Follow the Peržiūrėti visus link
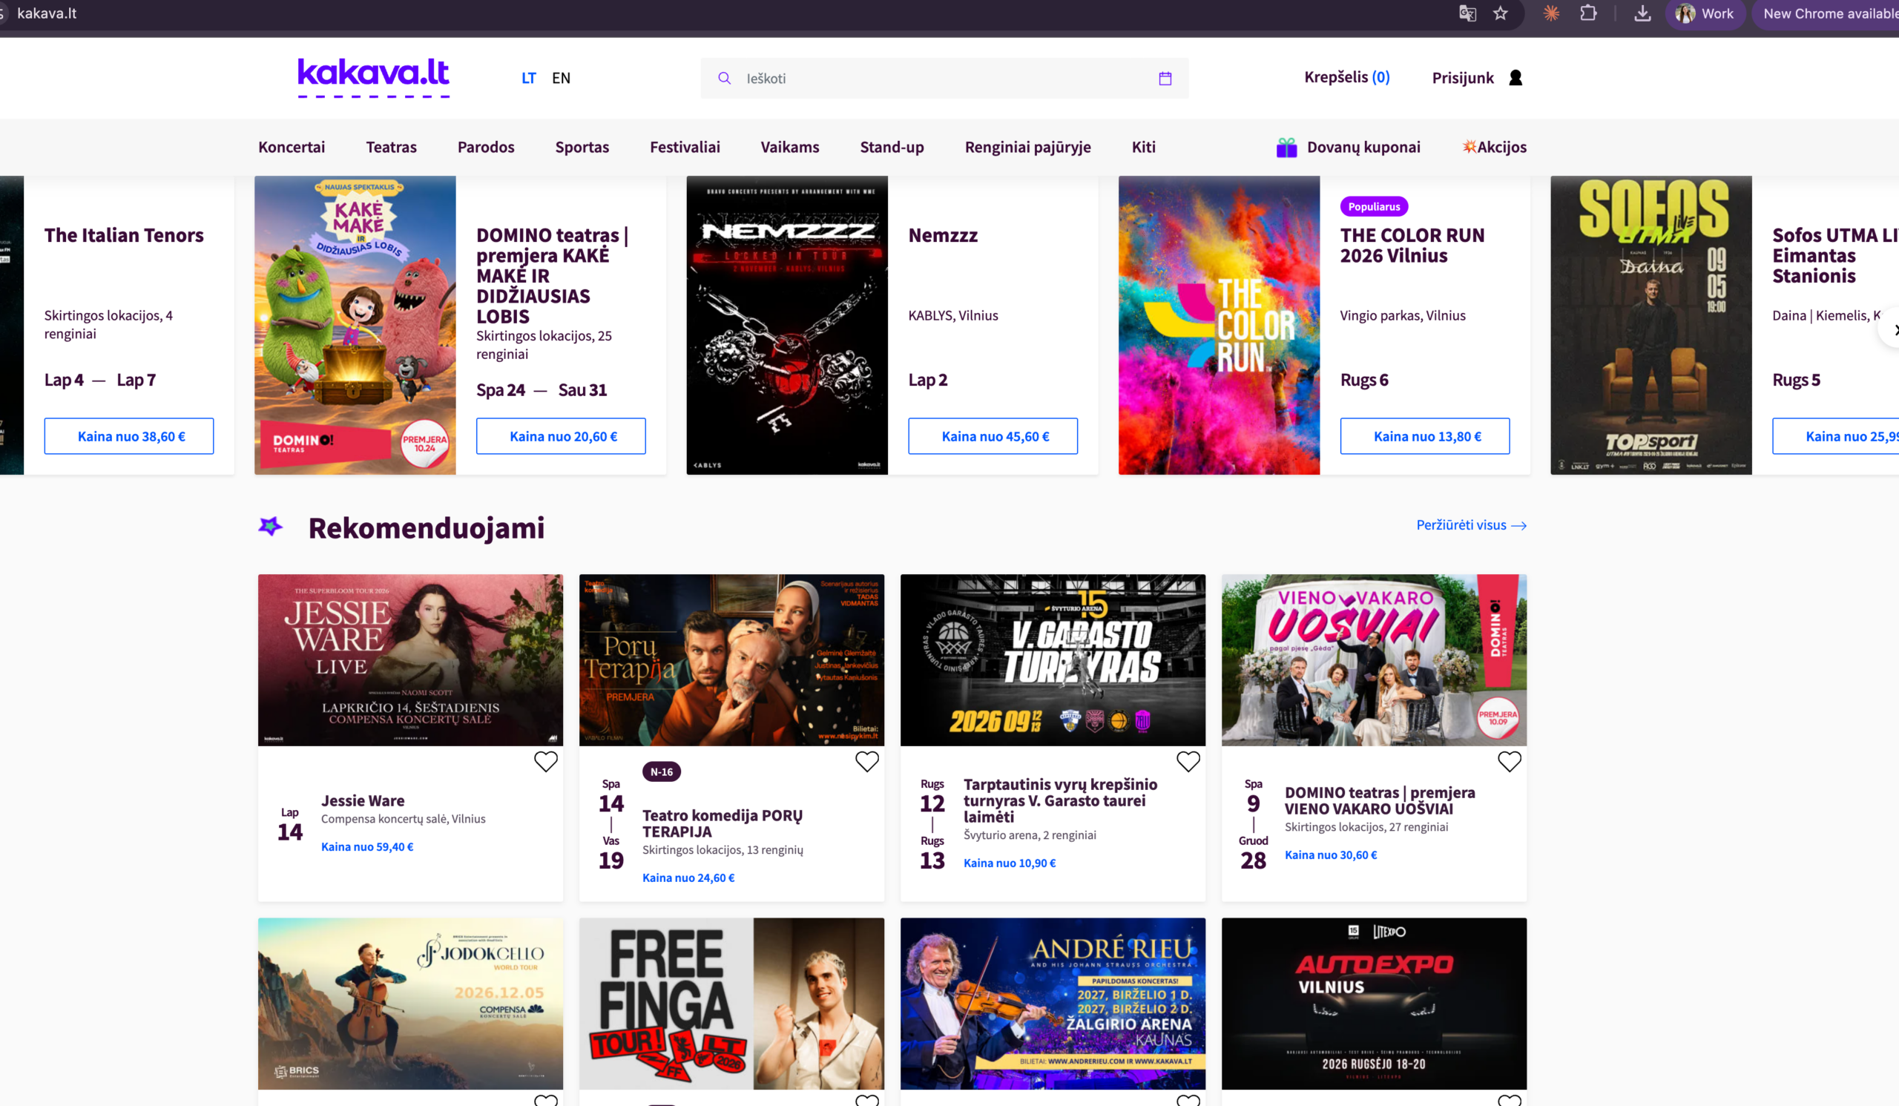The height and width of the screenshot is (1106, 1899). [x=1471, y=525]
